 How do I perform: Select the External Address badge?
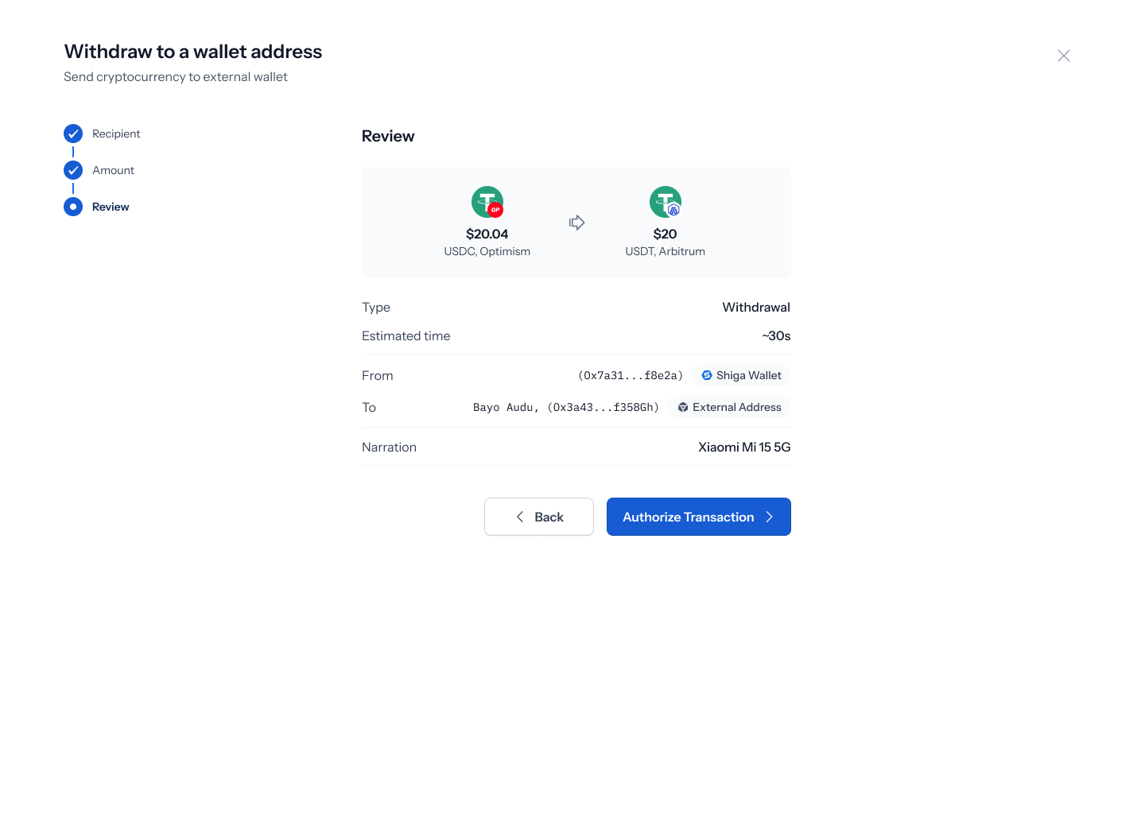729,407
